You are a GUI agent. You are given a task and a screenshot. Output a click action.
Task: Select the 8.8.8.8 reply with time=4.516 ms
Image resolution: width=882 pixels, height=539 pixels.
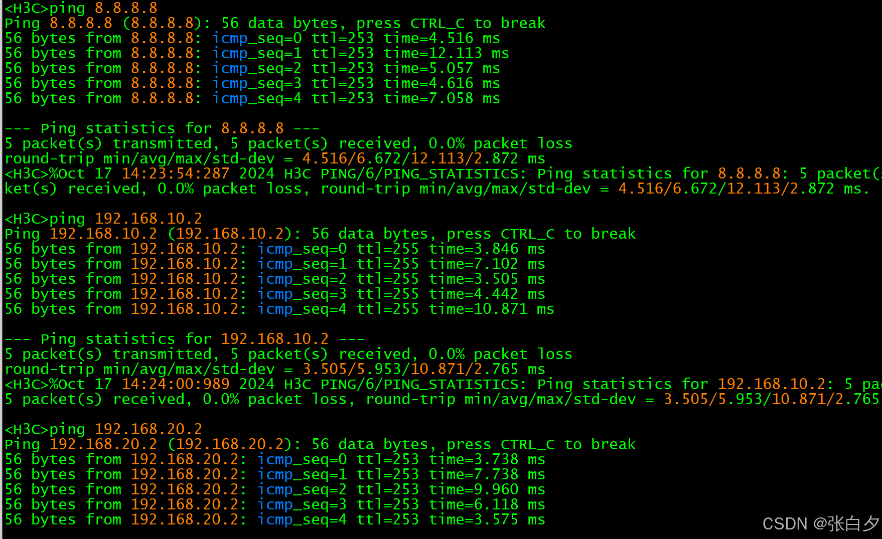pos(252,38)
